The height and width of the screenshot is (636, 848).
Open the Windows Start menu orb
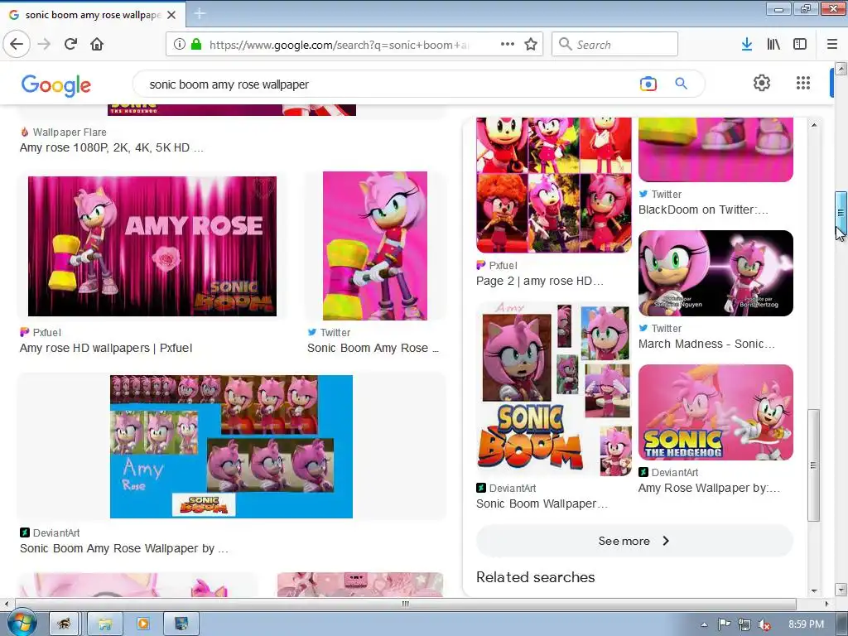click(x=21, y=623)
